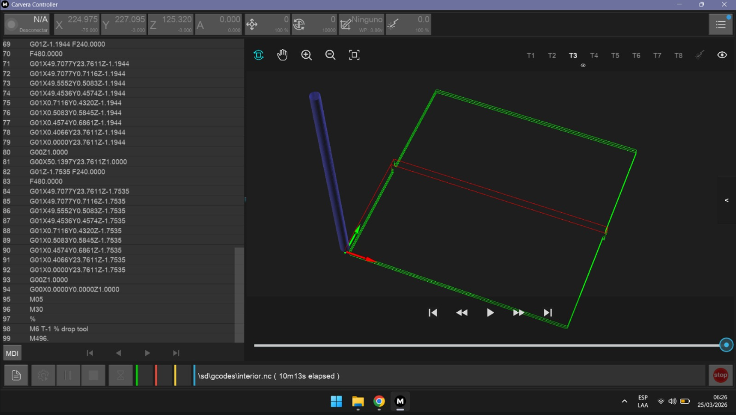Click the interior.nc file status text
This screenshot has height=415, width=736.
click(269, 376)
